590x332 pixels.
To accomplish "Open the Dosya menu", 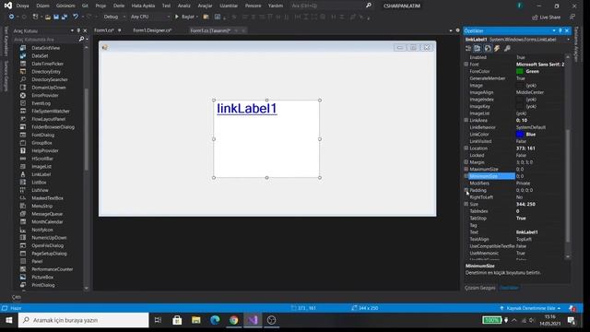I will 22,6.
